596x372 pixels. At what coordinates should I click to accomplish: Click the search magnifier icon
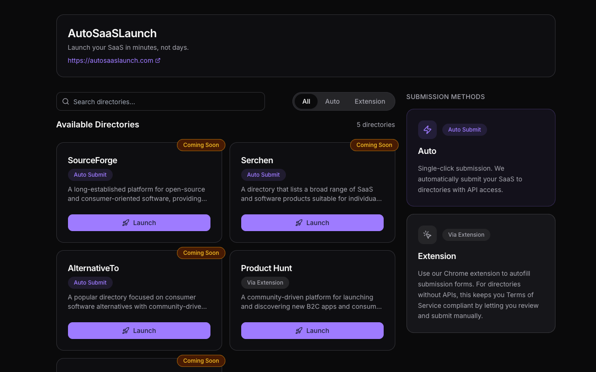tap(66, 101)
